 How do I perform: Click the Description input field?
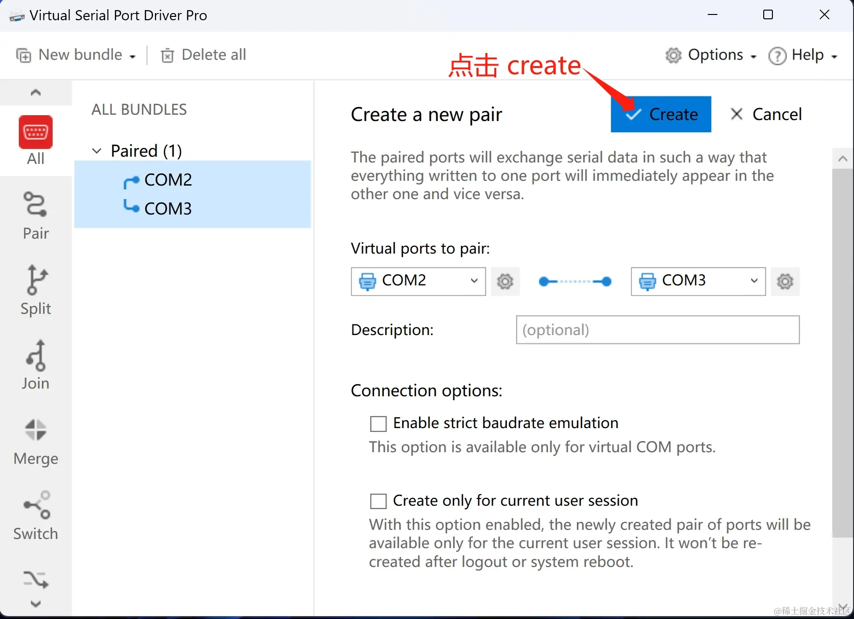tap(657, 330)
